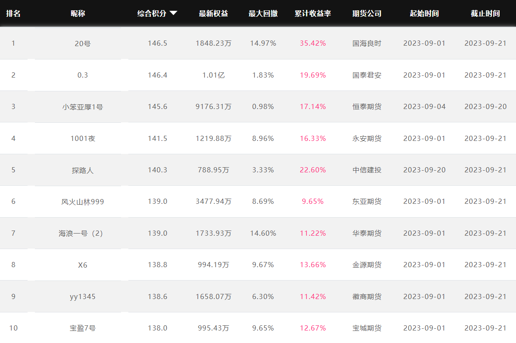Screen dimensions: 516x343
Task: Select 9.65% return of 风火山林999
Action: 313,202
